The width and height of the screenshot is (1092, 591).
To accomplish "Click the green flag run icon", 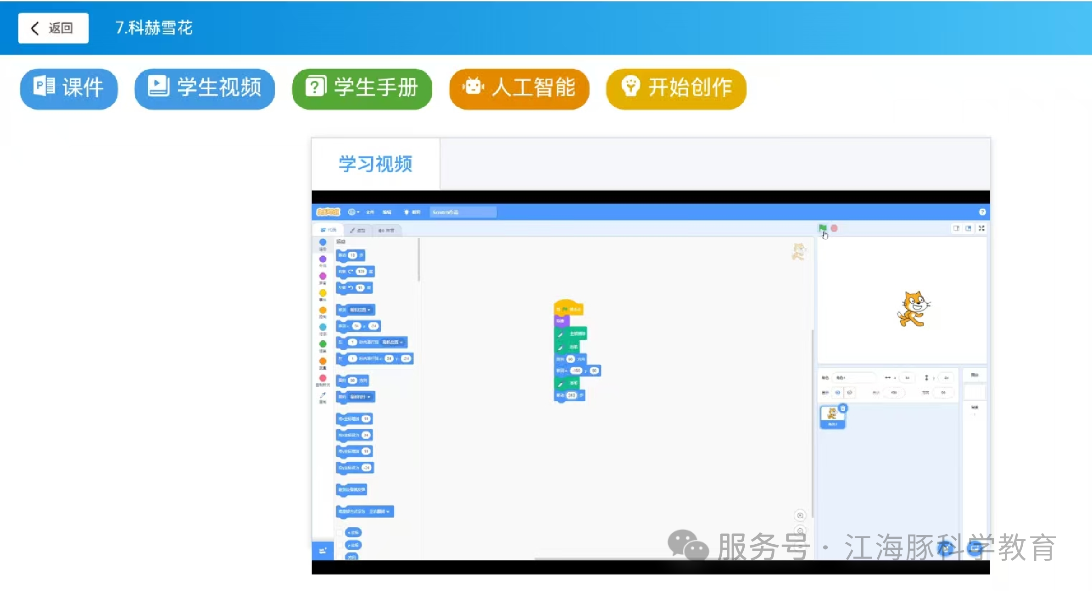I will click(822, 228).
